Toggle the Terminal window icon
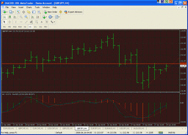Image resolution: width=188 pixels, height=135 pixels. [x=34, y=12]
